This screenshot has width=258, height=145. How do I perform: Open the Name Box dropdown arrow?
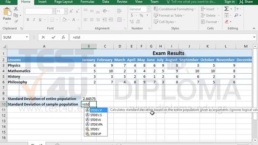click(27, 37)
